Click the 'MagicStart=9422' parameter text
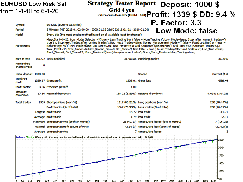This screenshot has height=182, width=243. (x=58, y=39)
